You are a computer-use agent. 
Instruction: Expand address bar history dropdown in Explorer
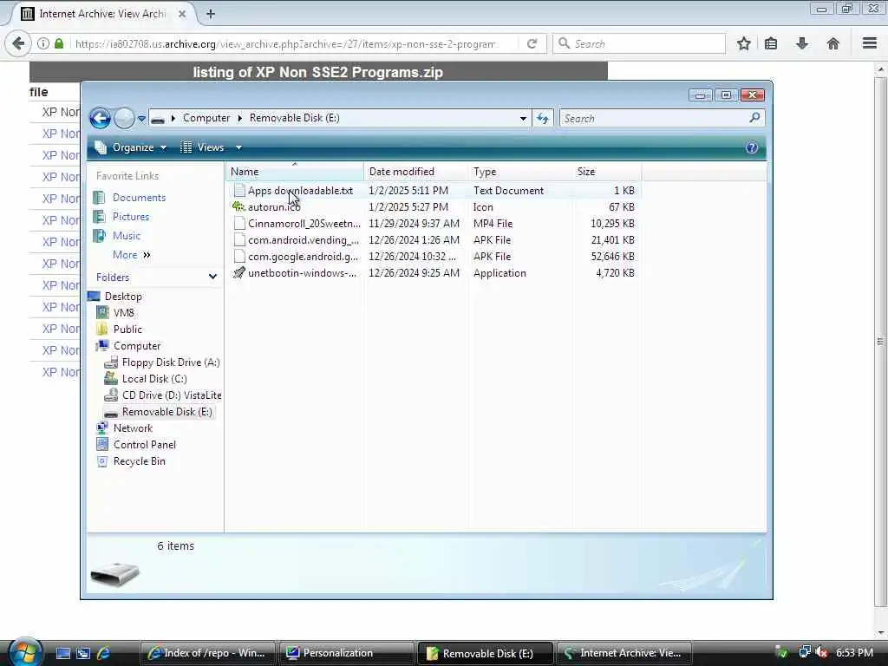click(x=523, y=118)
